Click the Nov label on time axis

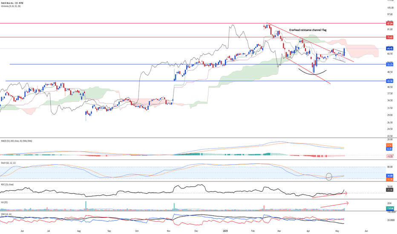[169, 231]
